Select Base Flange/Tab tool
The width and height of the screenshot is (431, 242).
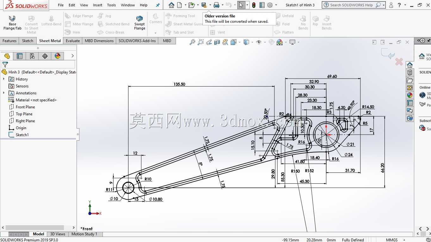pyautogui.click(x=12, y=22)
